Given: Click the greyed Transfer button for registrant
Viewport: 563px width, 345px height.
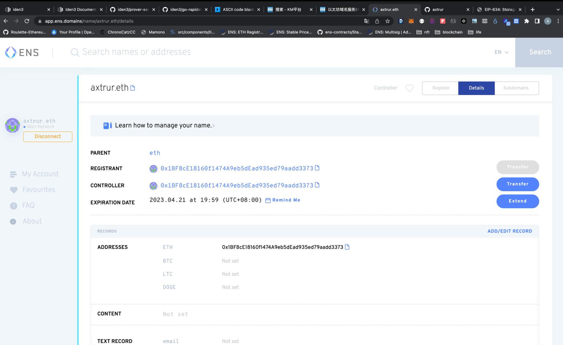Looking at the screenshot, I should (518, 167).
